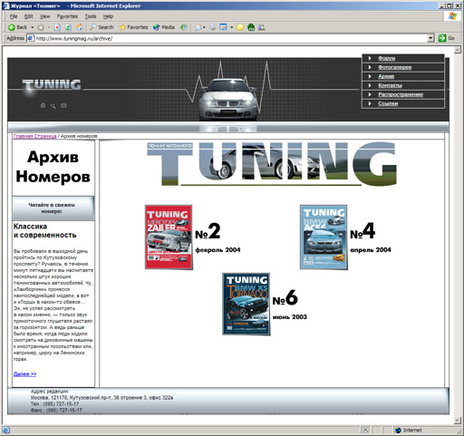Screen dimensions: 464x436
Task: Click the Internet Explorer icon in the title bar
Action: point(6,5)
